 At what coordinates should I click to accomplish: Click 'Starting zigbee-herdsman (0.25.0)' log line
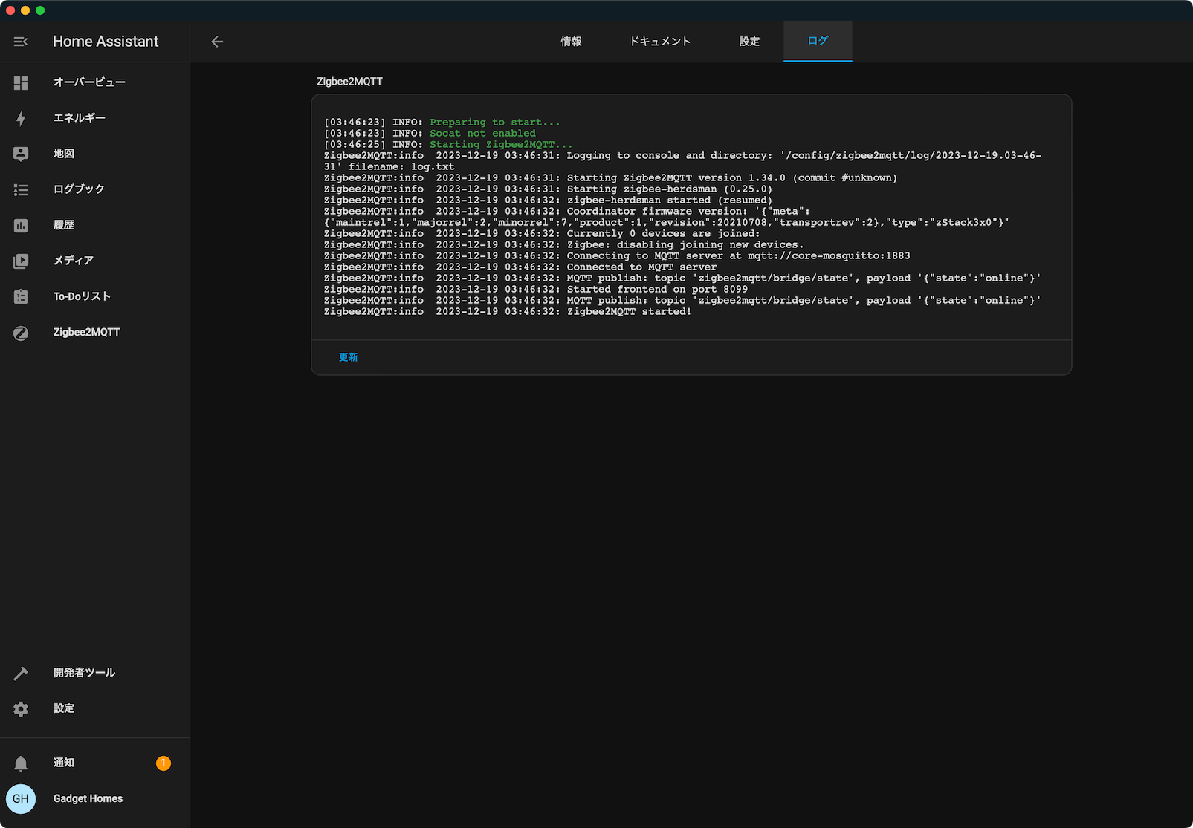click(548, 189)
